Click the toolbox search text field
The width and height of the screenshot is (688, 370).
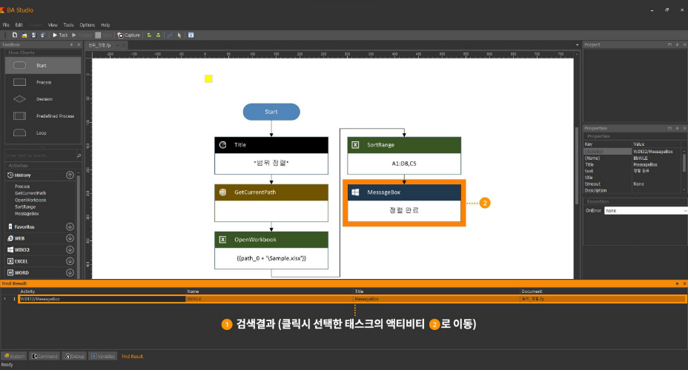point(40,155)
